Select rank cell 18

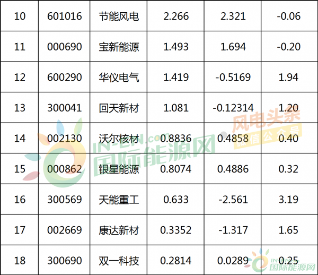20,260
